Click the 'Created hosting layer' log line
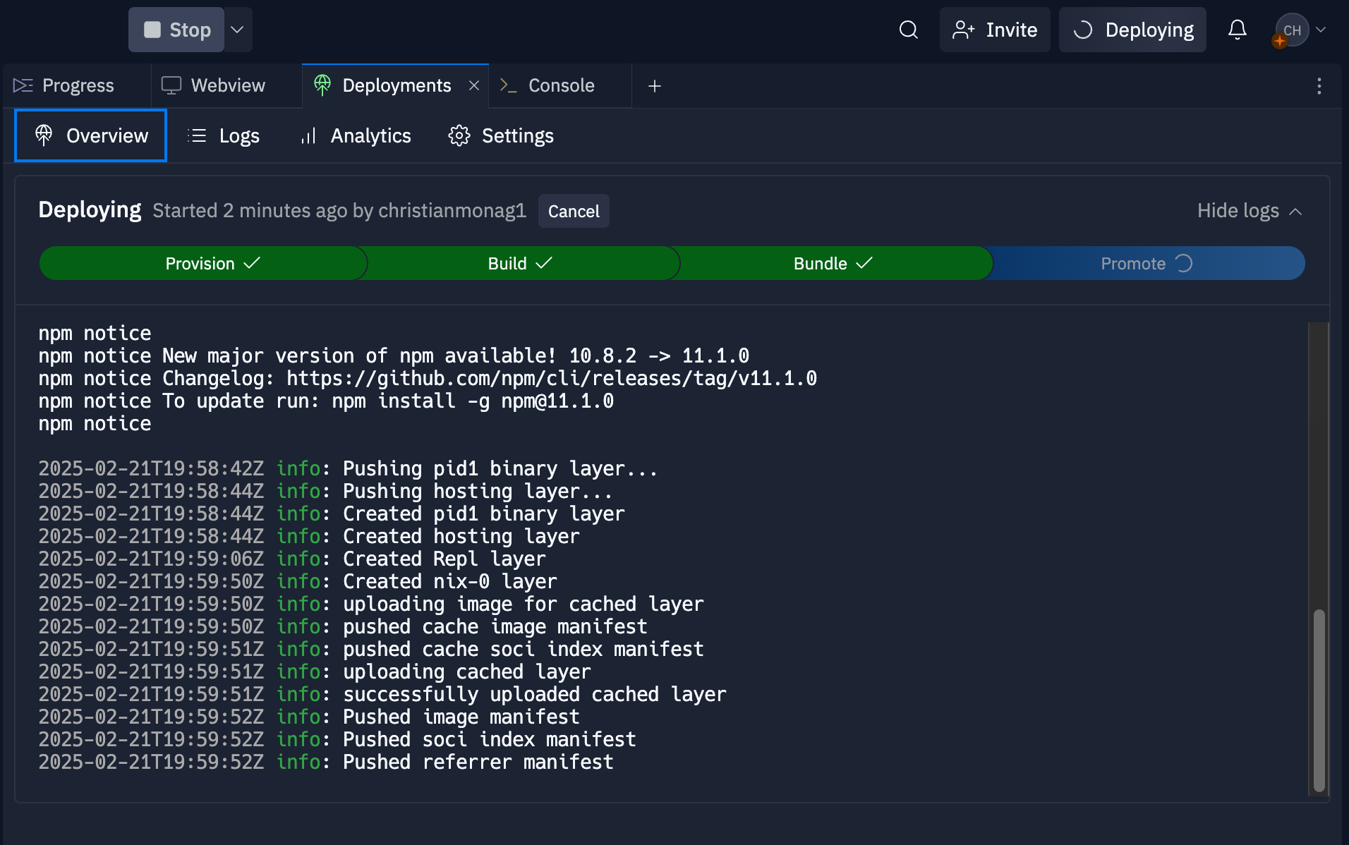This screenshot has height=845, width=1349. click(309, 536)
